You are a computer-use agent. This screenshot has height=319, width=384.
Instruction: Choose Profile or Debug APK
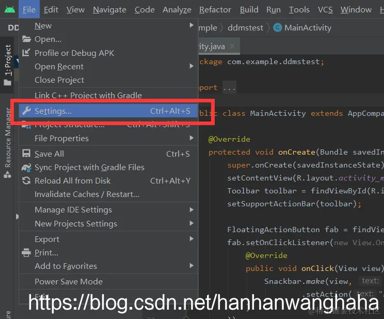[x=108, y=53]
